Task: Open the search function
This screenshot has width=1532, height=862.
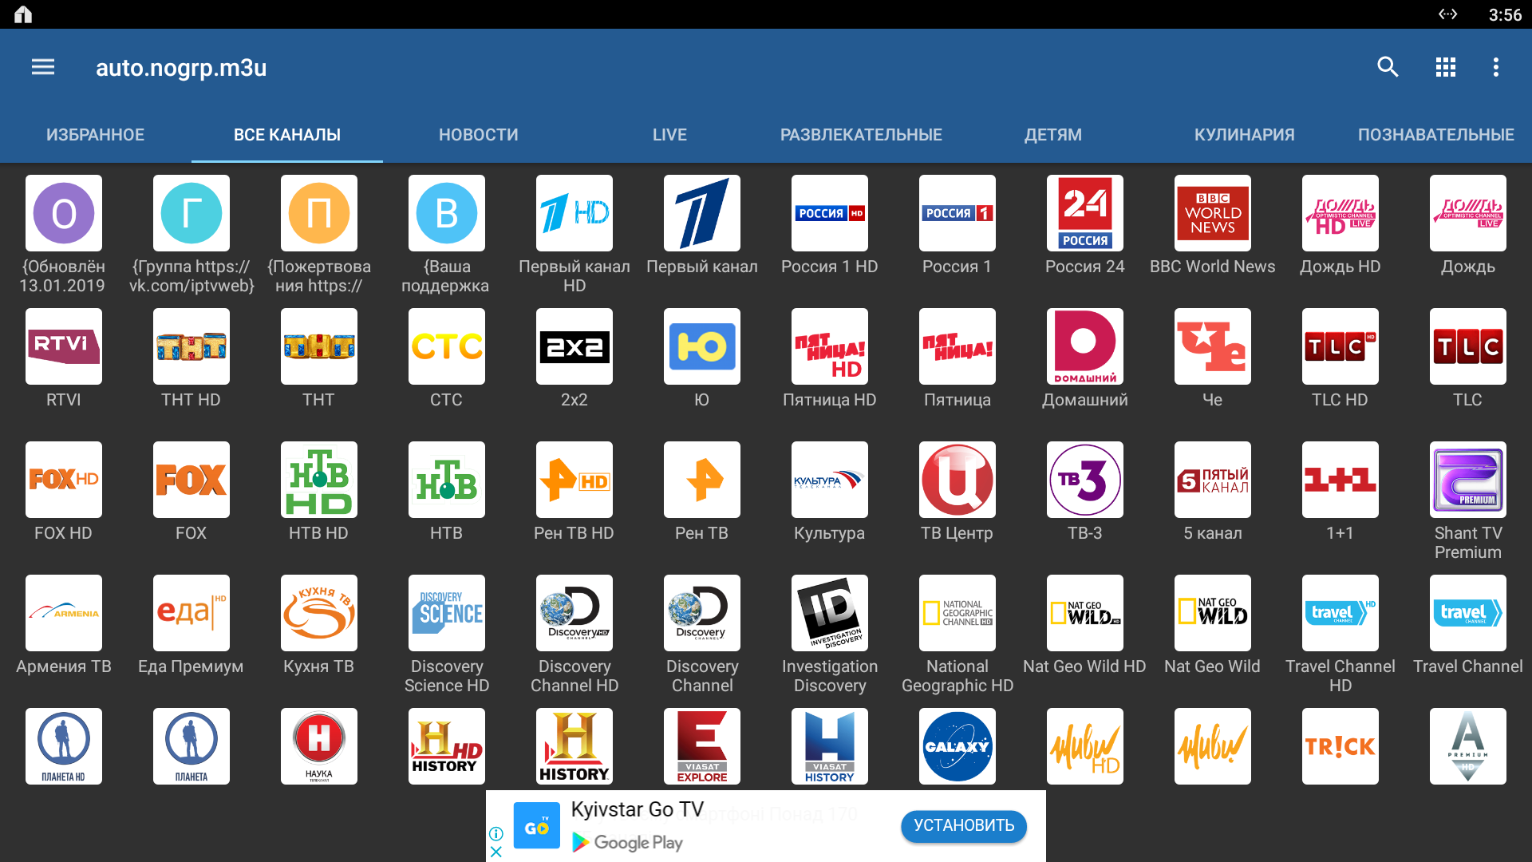Action: coord(1387,67)
